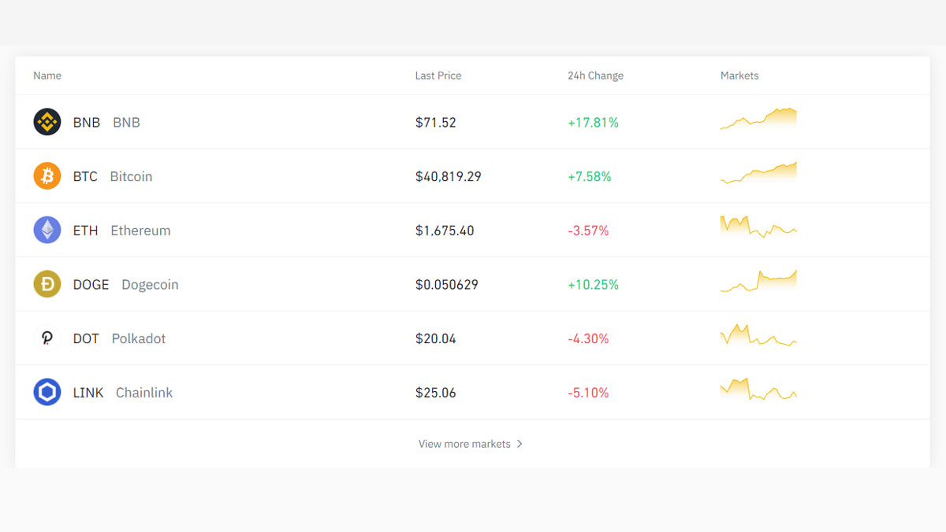Click the blue Chainlink hexagon icon
946x532 pixels.
[x=47, y=392]
